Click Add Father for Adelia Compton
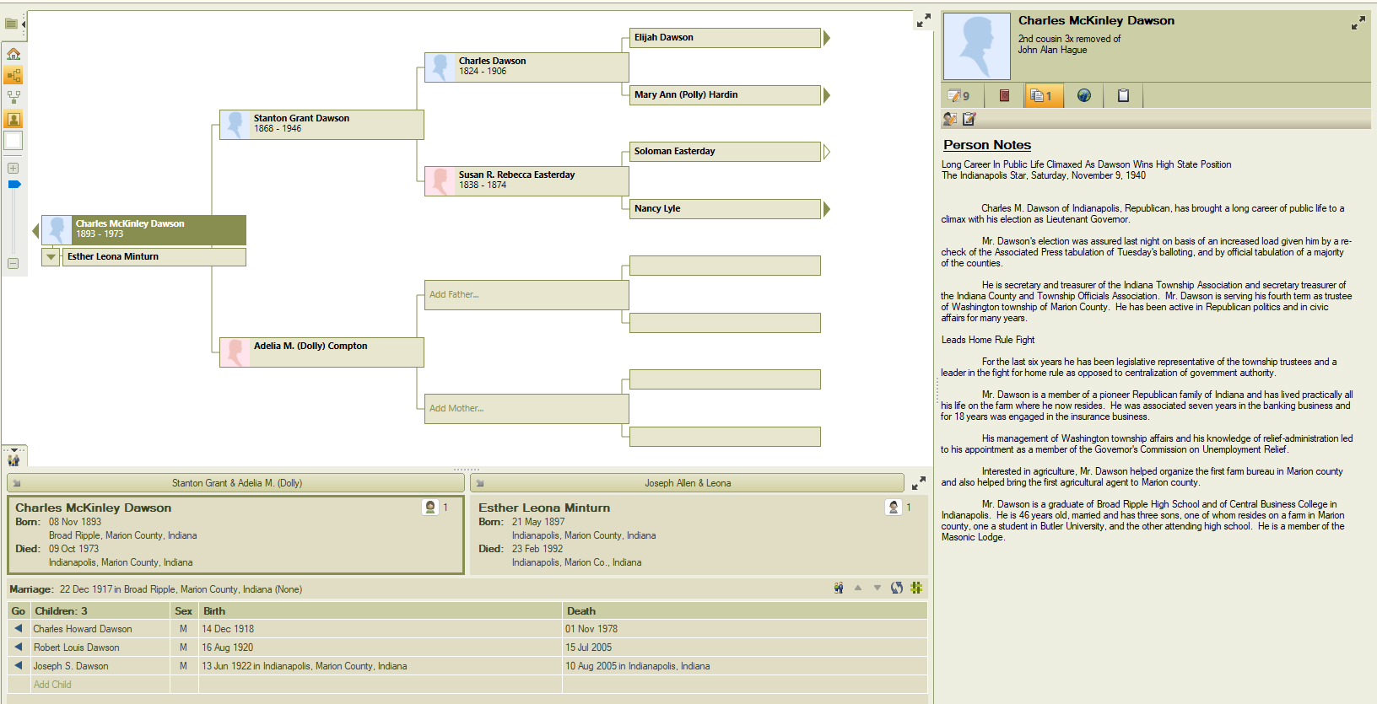 [454, 295]
